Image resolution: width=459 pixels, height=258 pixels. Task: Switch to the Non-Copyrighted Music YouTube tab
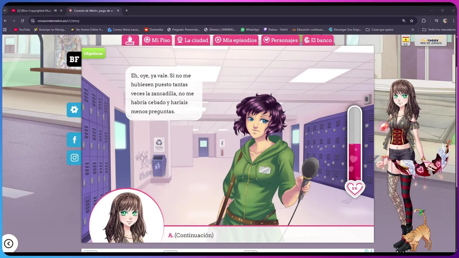coord(34,11)
